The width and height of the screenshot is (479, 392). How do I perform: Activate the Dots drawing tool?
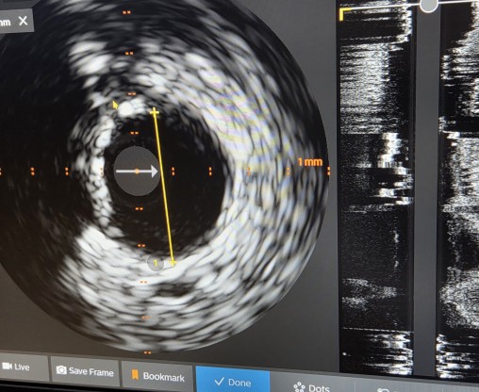pos(311,386)
